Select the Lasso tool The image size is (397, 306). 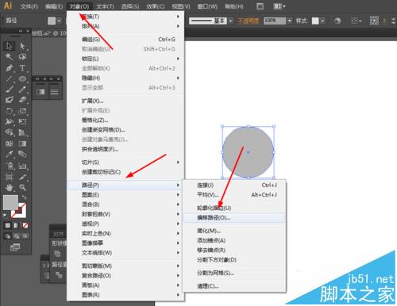(23, 57)
